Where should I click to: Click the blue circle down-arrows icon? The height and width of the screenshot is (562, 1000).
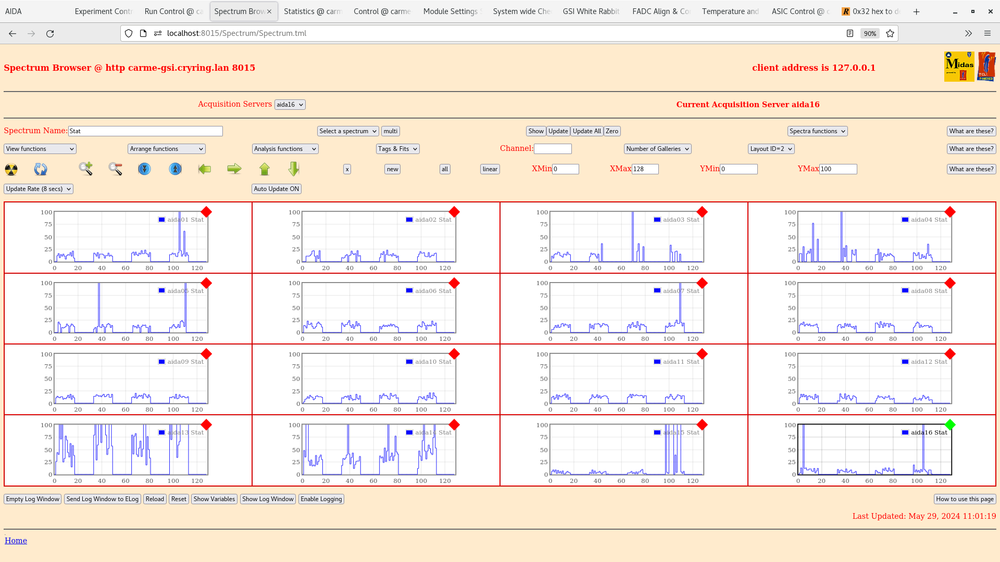144,169
